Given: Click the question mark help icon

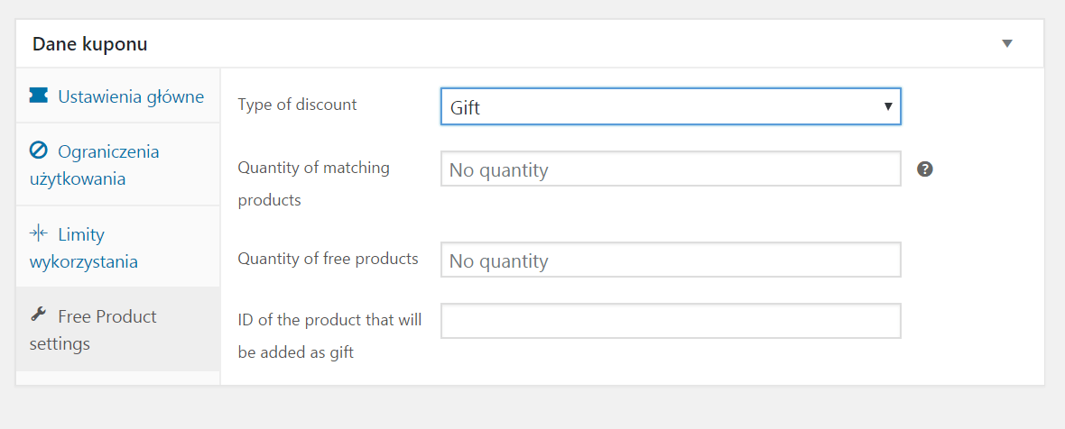Looking at the screenshot, I should click(x=924, y=169).
